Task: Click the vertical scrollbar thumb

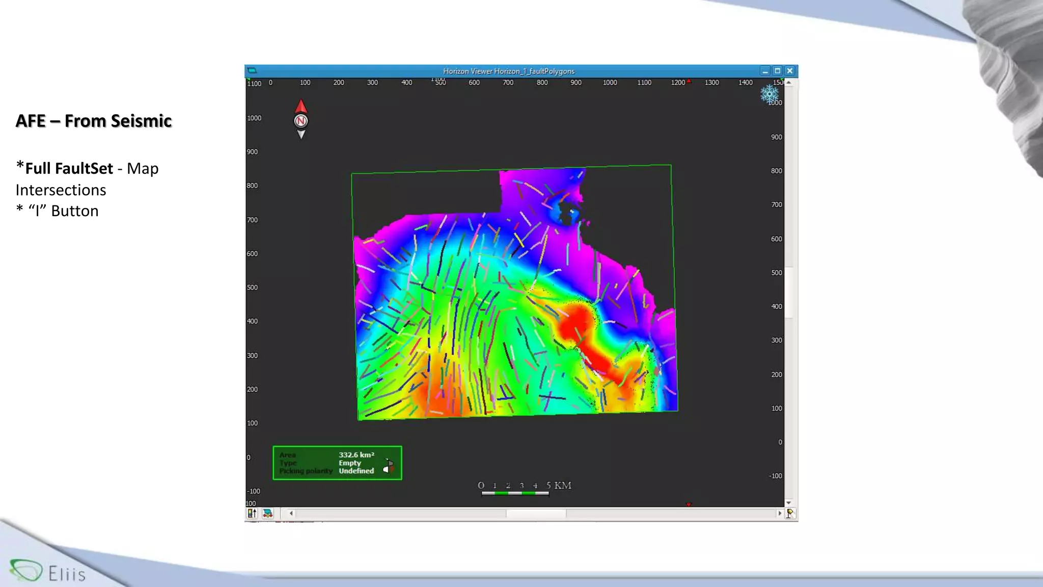Action: (789, 292)
